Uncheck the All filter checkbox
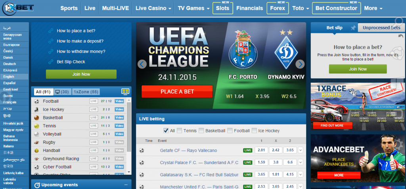The height and width of the screenshot is (189, 406). click(x=166, y=130)
